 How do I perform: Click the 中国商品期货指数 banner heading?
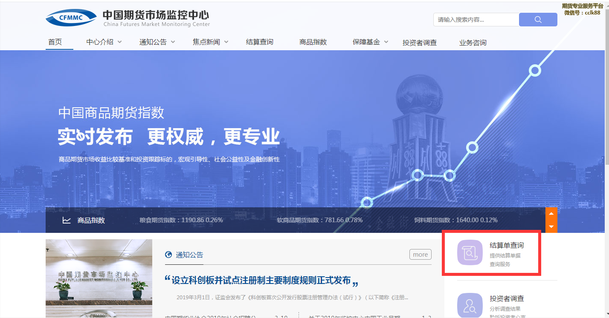(111, 113)
